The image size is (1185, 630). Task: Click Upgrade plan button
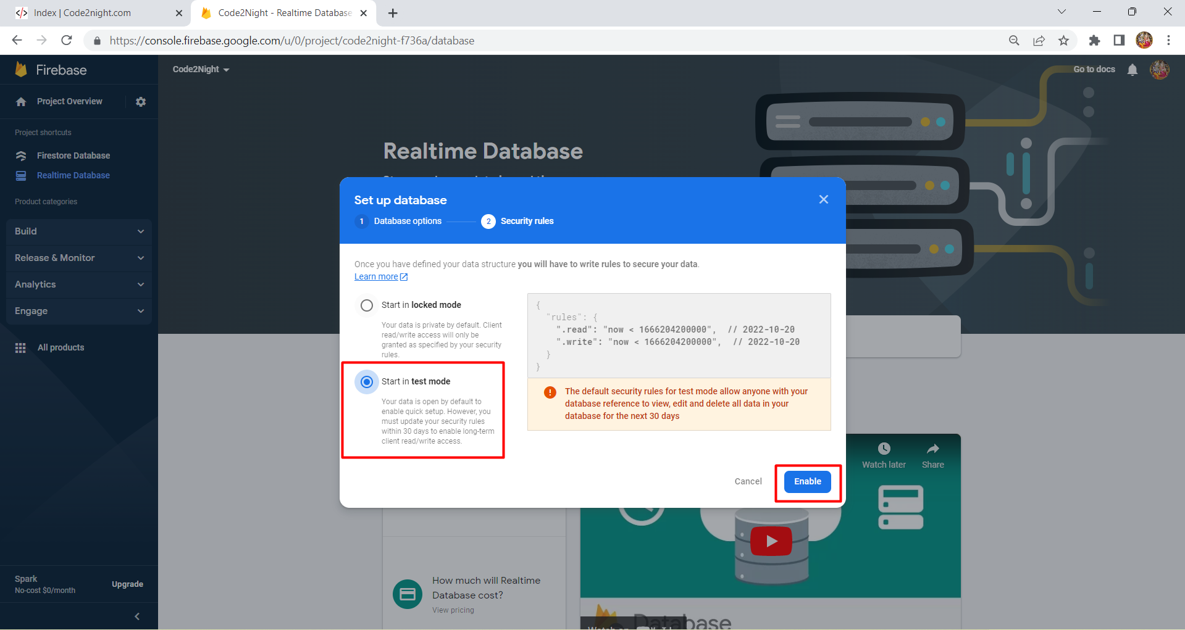pyautogui.click(x=127, y=584)
